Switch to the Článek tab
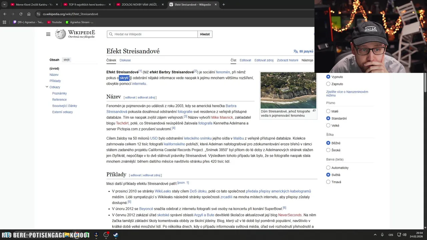This screenshot has height=240, width=427. pyautogui.click(x=111, y=60)
